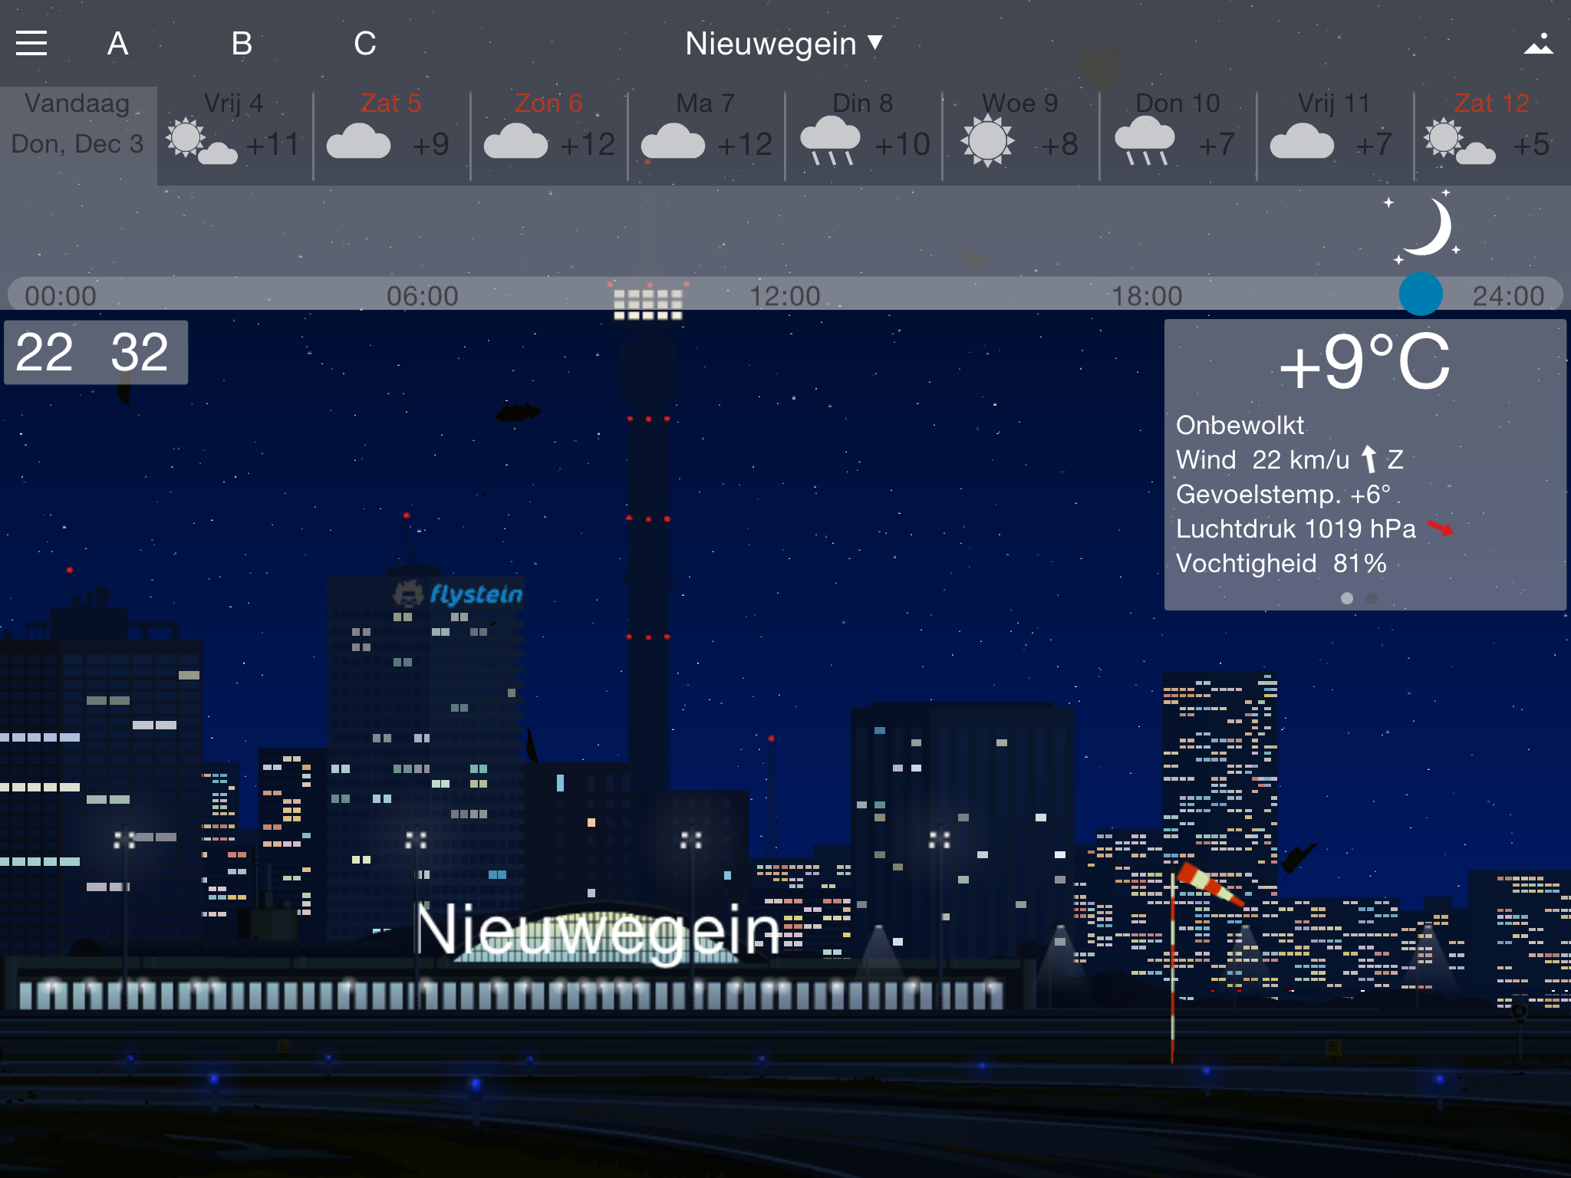Open preset B
1571x1178 pixels.
tap(242, 44)
